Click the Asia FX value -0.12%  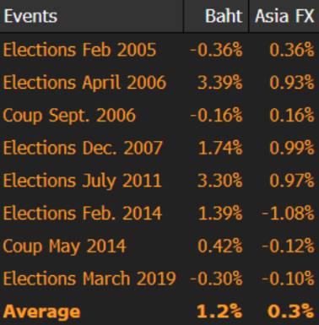(x=288, y=246)
